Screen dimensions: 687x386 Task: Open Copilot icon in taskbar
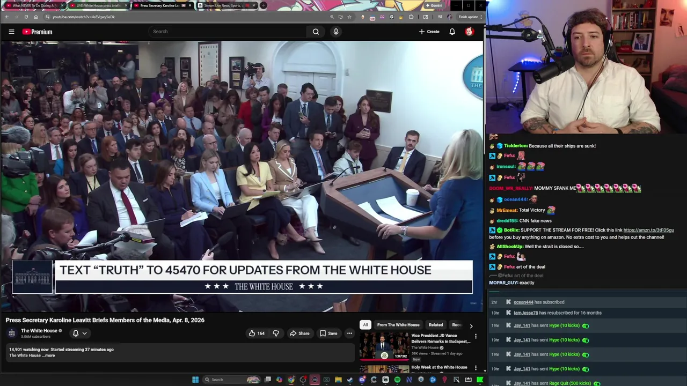pyautogui.click(x=279, y=380)
